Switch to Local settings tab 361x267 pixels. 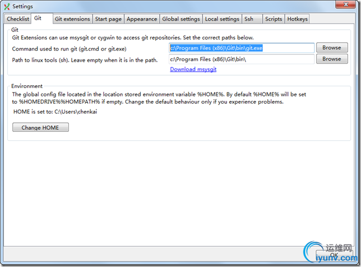click(222, 19)
